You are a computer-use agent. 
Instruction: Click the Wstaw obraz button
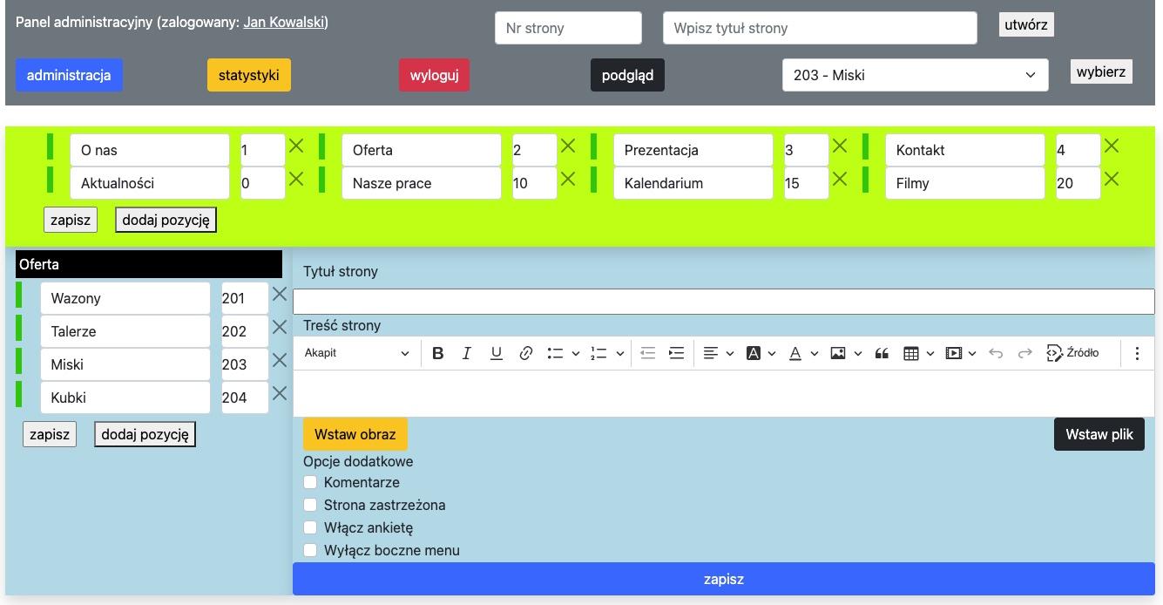(355, 434)
